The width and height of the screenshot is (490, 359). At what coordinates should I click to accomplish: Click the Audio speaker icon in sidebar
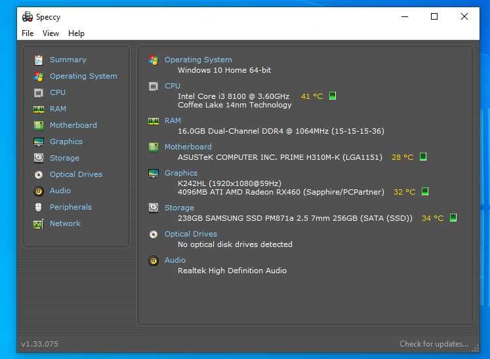pos(39,191)
